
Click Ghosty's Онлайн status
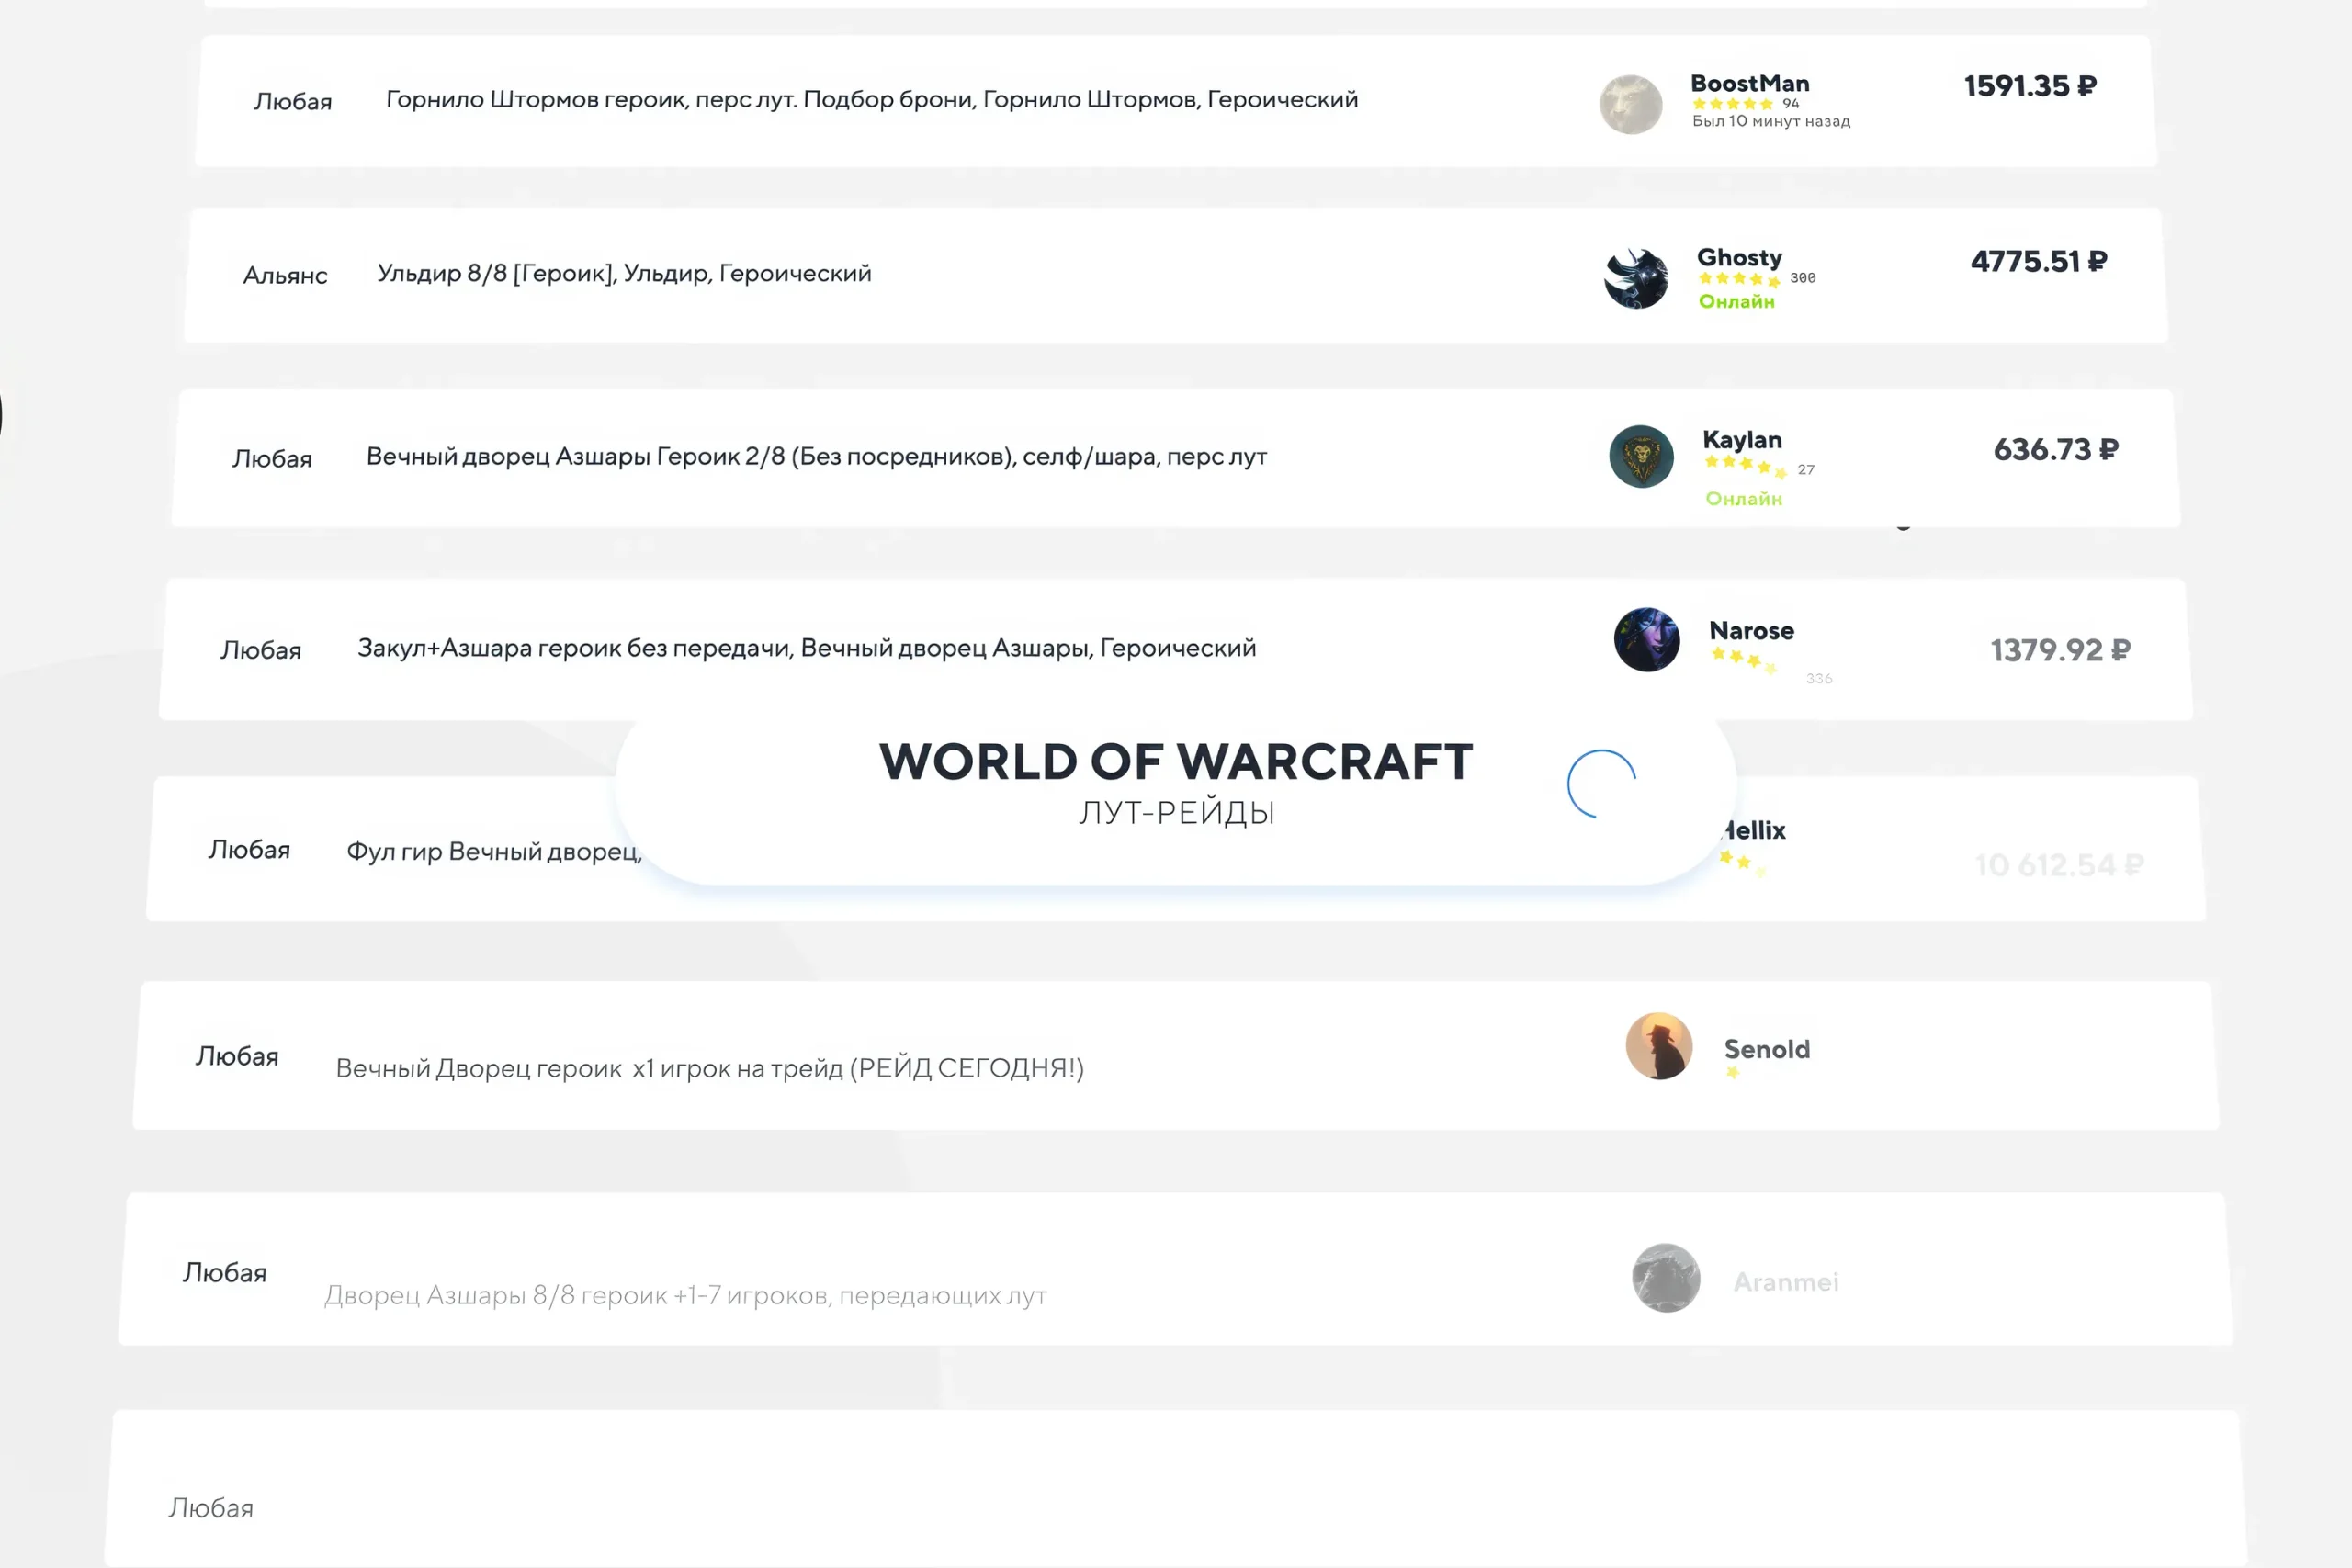[1737, 301]
